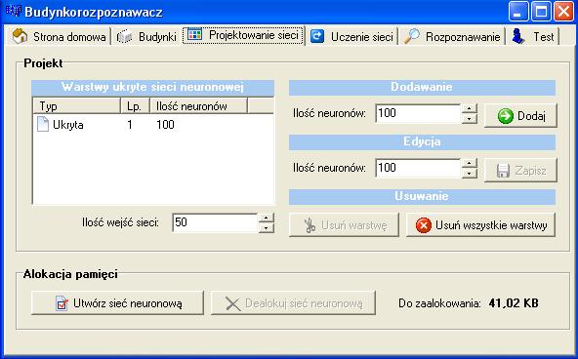This screenshot has width=578, height=359.
Task: Click the refresh icon on Uczenie sieci tab
Action: pos(317,36)
